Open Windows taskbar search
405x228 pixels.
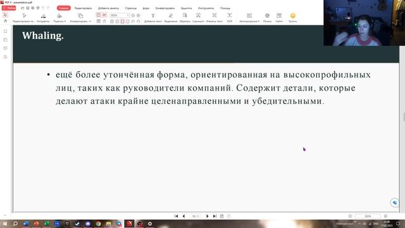pyautogui.click(x=15, y=224)
